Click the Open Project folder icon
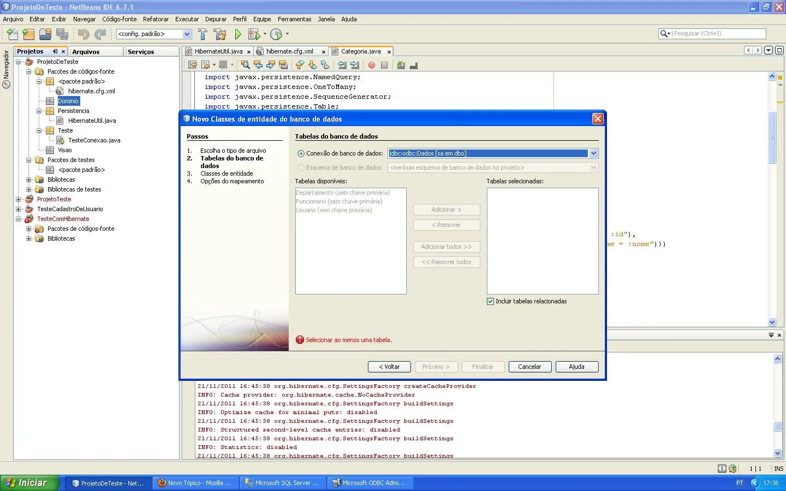Screen dimensions: 786x491 click(x=45, y=34)
